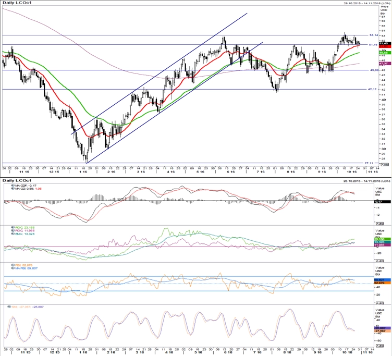Click the 53.14 horizontal level label
Viewport: 392px width, 356px height.
point(374,35)
